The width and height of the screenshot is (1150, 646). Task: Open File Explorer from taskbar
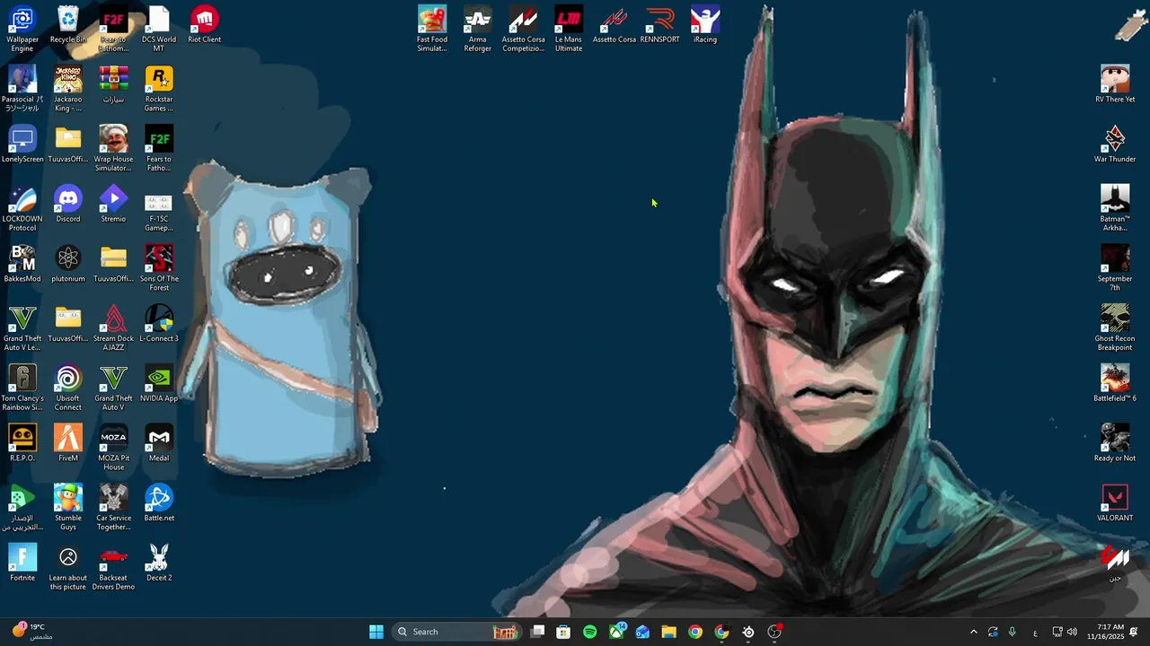[x=668, y=632]
